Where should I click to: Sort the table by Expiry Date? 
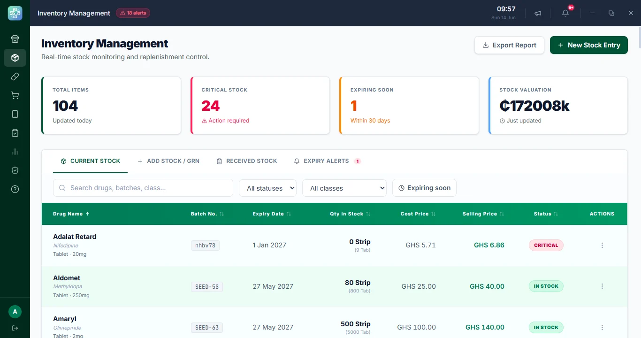click(272, 214)
